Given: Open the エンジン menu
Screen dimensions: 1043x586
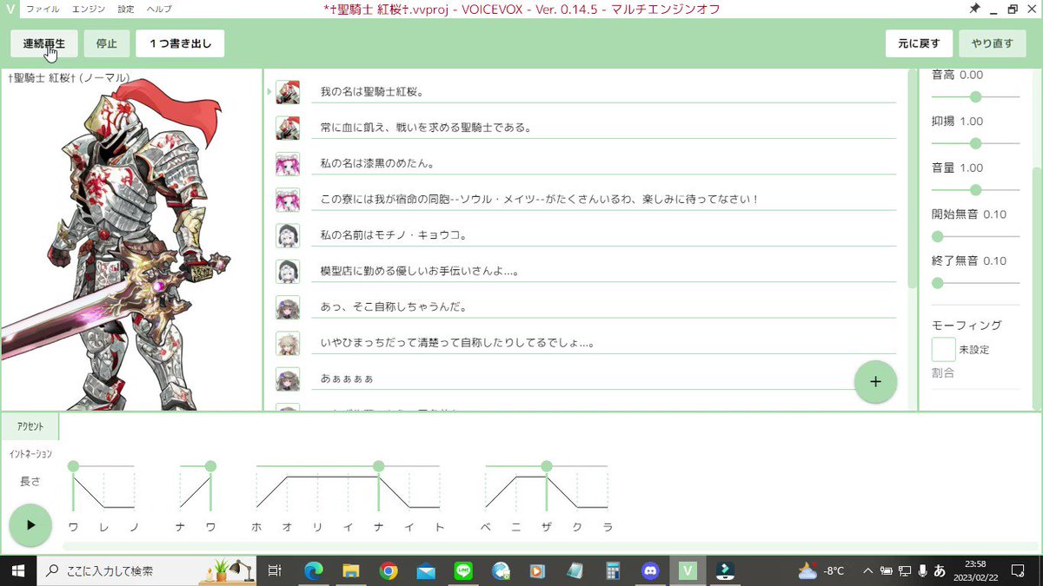Looking at the screenshot, I should point(89,9).
